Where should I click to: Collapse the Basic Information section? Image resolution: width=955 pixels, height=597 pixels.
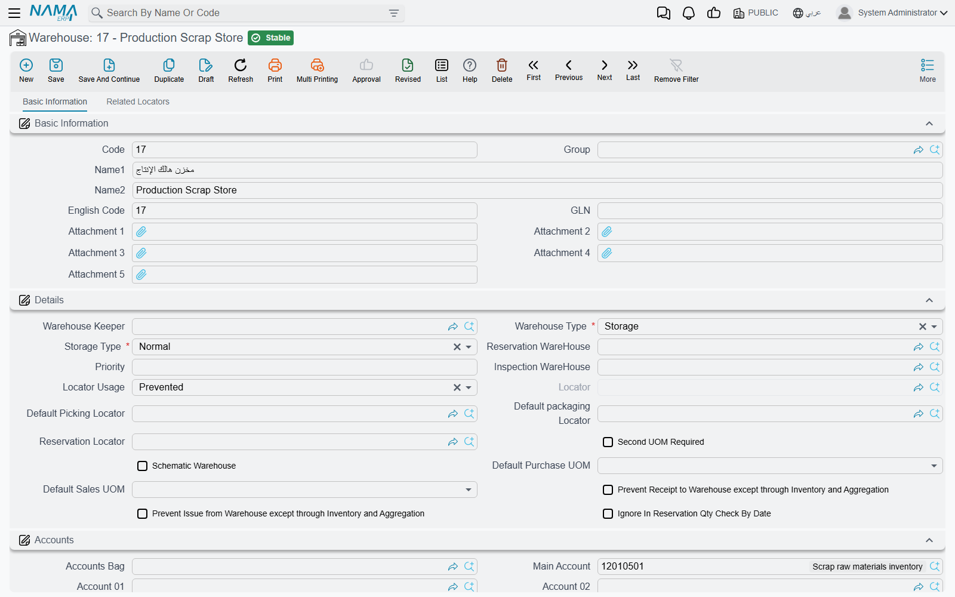(x=929, y=124)
